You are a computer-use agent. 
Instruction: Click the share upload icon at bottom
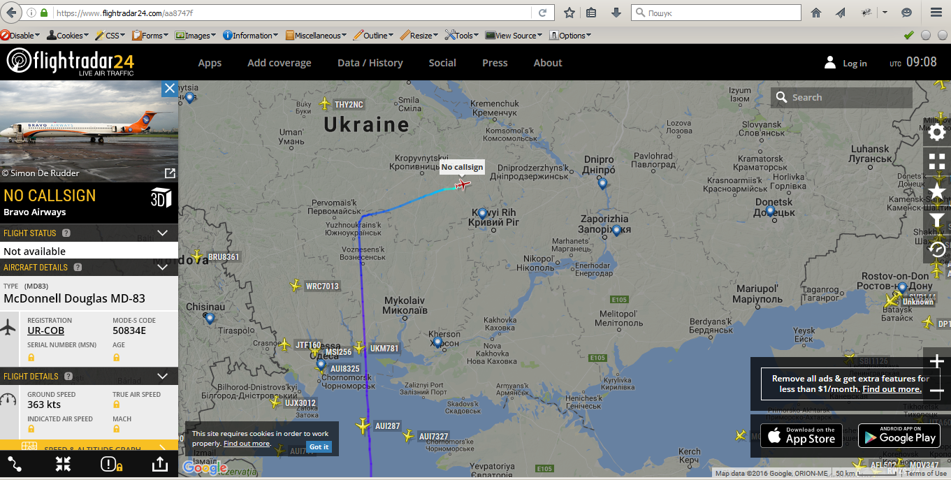point(159,464)
